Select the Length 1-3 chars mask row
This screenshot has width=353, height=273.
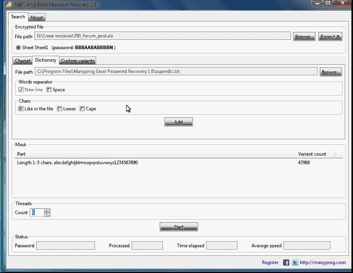point(180,163)
